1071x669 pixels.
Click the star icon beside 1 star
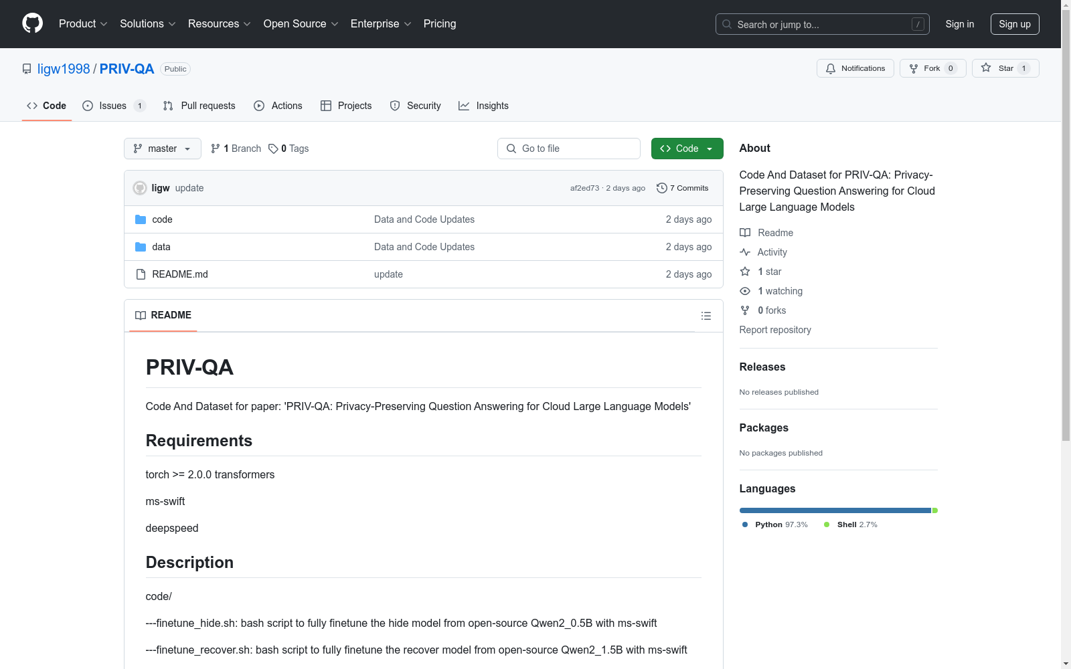tap(745, 272)
